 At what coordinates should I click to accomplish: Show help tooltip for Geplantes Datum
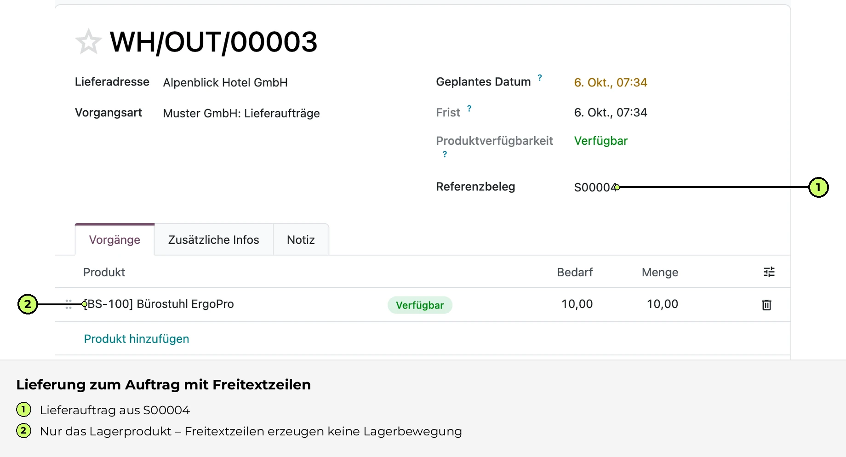pos(540,78)
